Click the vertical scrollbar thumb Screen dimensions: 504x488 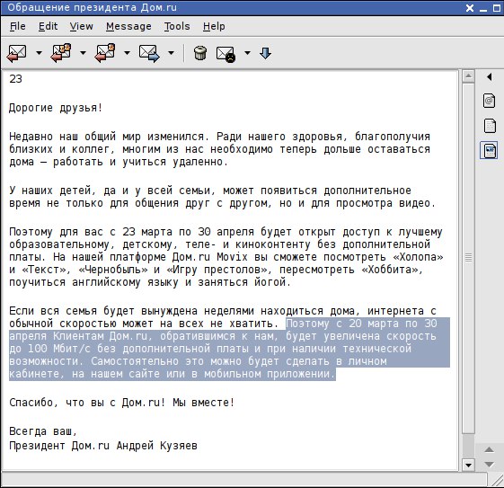click(468, 258)
